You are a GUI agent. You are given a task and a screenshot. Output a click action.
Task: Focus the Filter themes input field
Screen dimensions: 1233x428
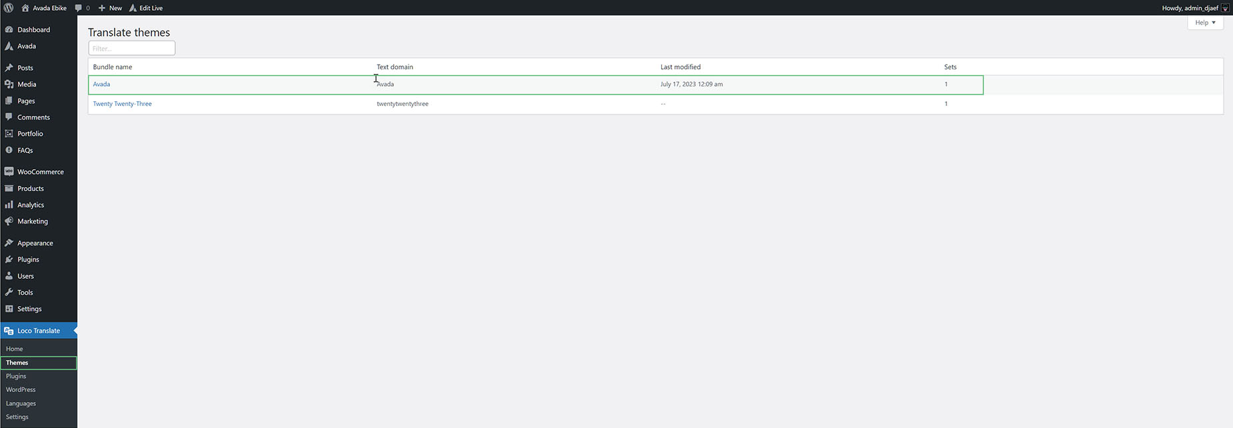[132, 48]
